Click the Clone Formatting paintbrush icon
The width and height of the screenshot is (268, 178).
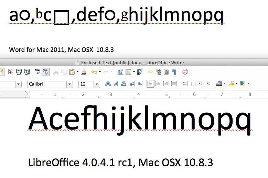tap(84, 72)
